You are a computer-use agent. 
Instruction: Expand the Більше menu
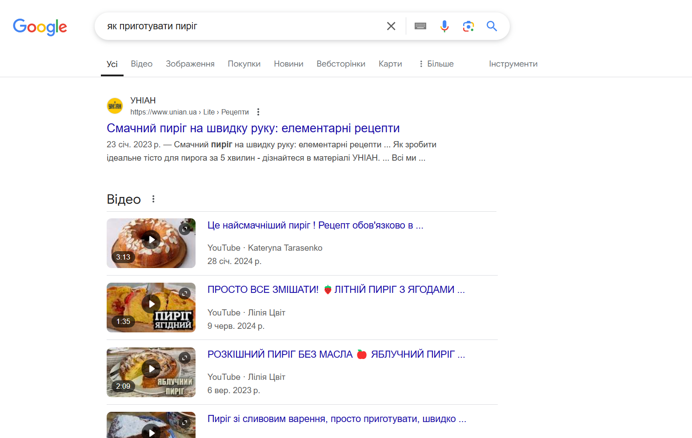click(x=436, y=64)
